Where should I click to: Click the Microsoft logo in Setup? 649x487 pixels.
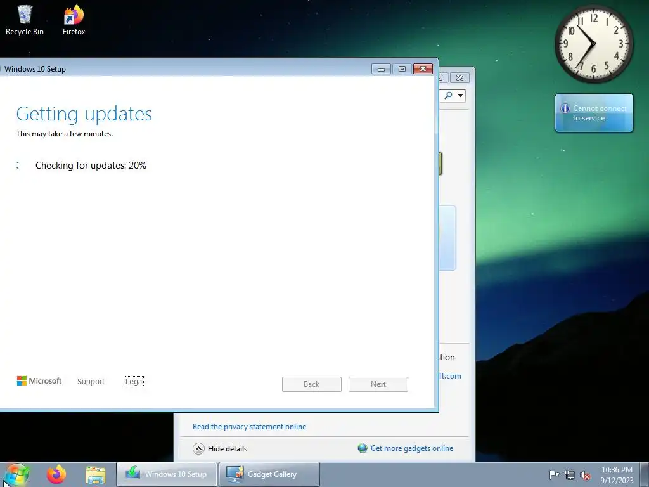click(39, 381)
